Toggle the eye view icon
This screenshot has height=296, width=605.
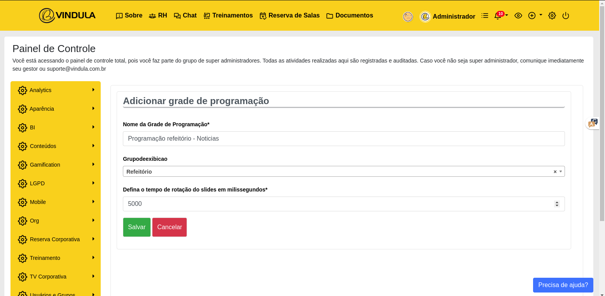518,16
